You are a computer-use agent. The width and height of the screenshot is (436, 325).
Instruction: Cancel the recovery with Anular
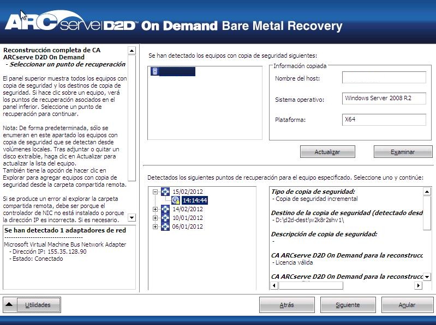[407, 305]
